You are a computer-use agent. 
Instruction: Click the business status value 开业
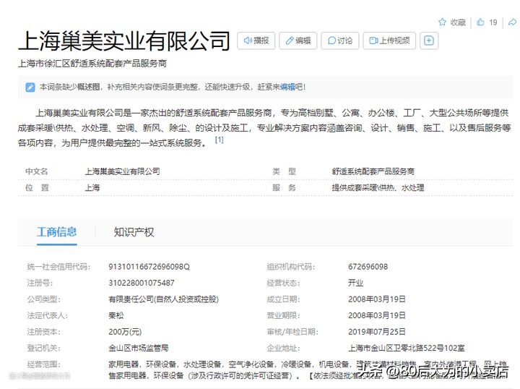(x=355, y=283)
